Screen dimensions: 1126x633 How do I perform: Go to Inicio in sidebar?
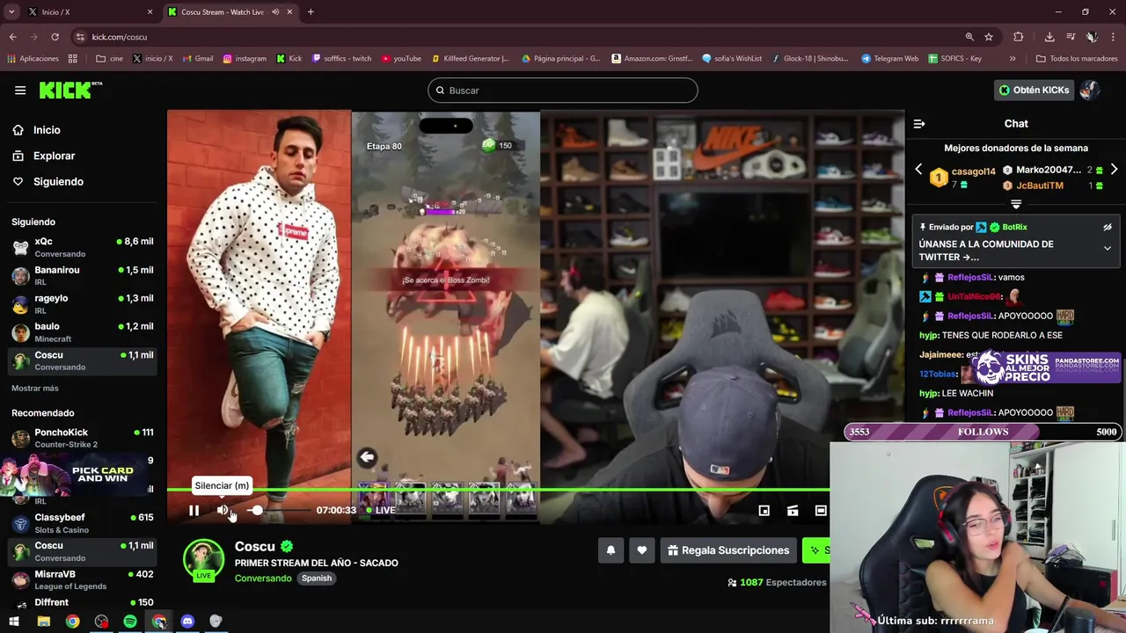[x=47, y=130]
